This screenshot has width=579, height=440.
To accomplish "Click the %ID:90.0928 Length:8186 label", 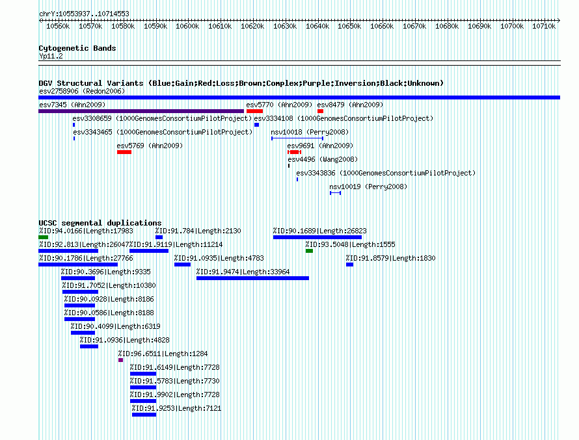I will tap(109, 299).
